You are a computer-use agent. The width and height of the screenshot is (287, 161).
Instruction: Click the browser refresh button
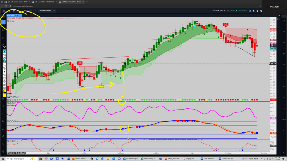point(6,6)
